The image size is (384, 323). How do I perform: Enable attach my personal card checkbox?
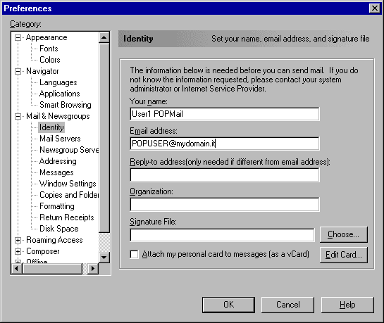(x=134, y=254)
